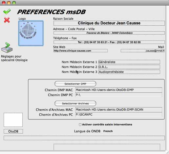
Task: Click the Mail field with jcausse@mnet.fr
Action: [143, 51]
